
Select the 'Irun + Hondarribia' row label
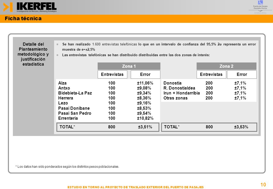[x=182, y=93]
